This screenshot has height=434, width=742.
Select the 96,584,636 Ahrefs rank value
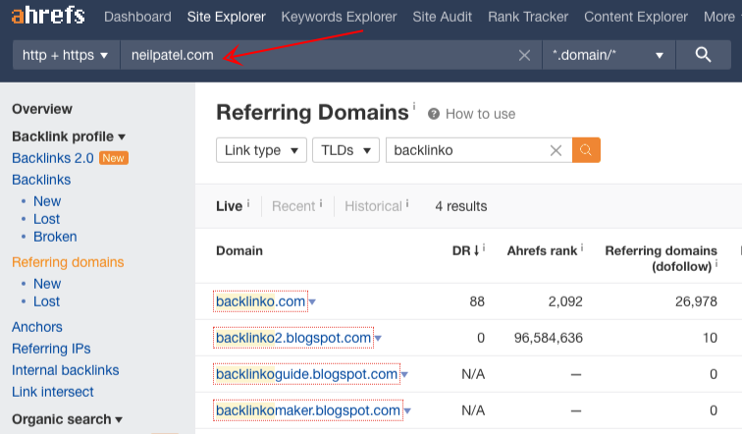[x=549, y=338]
